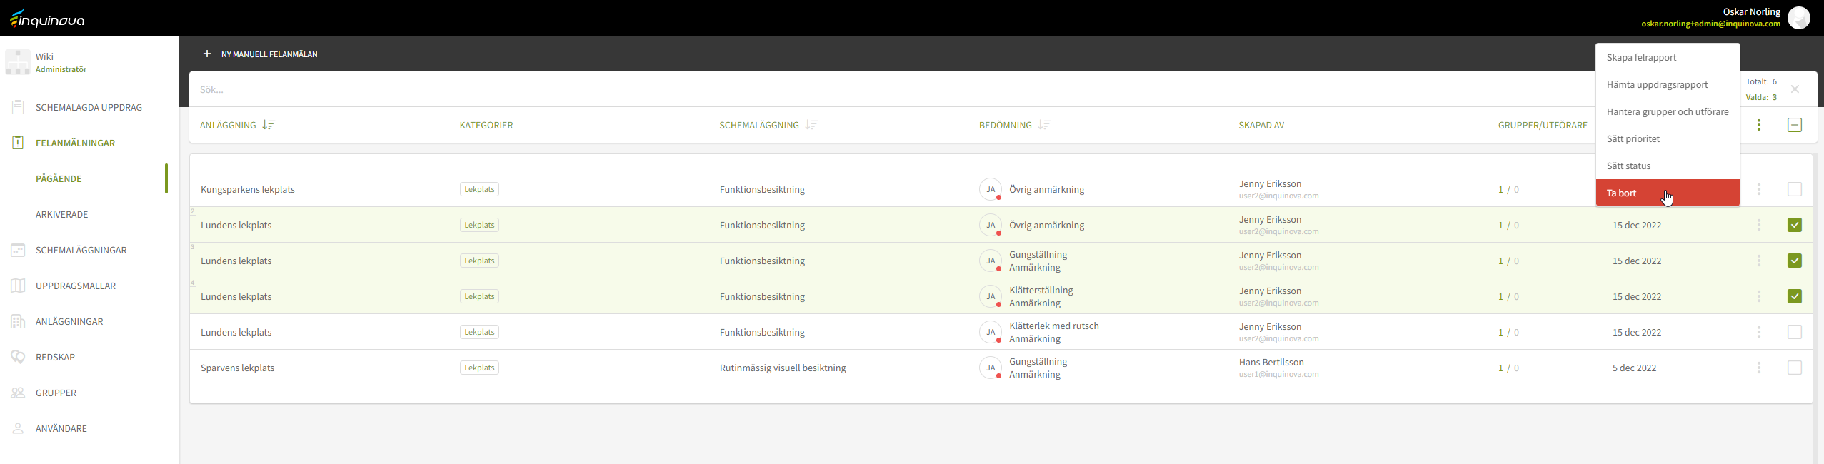This screenshot has height=464, width=1824.
Task: Click the Schemaläggningar calendar icon
Action: [x=18, y=250]
